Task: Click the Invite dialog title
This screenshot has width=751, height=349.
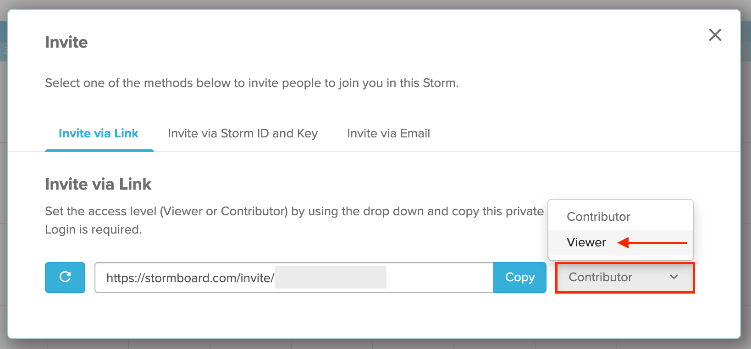Action: (x=66, y=42)
